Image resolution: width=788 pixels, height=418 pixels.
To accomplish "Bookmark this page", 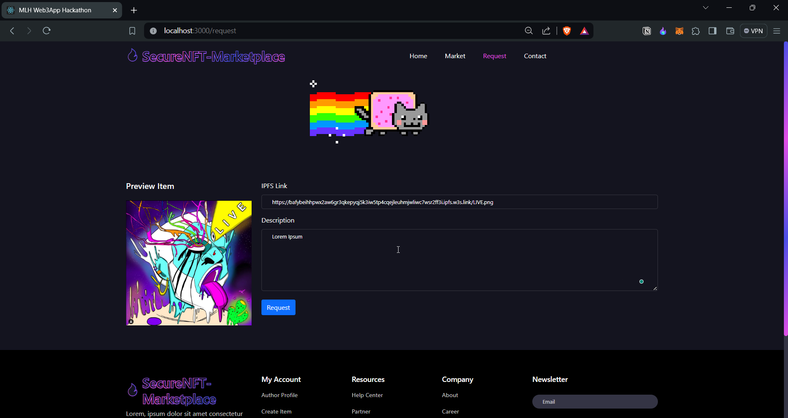I will (132, 31).
